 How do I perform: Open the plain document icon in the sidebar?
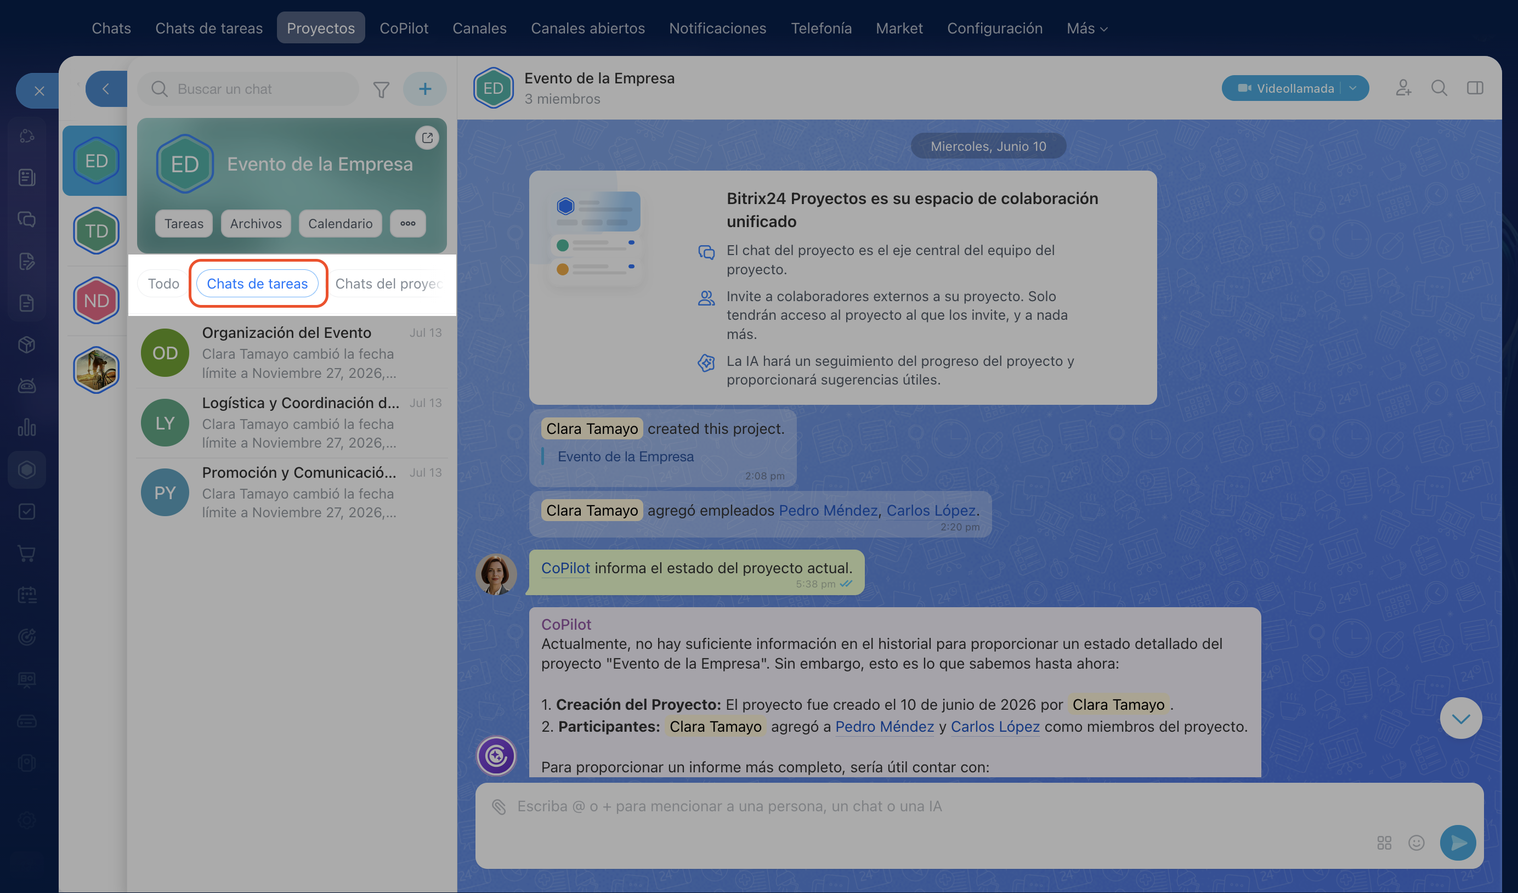click(26, 303)
